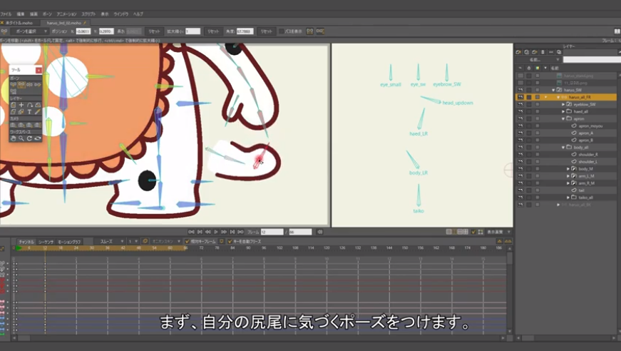Toggle the checkbox beside the display quality menu
Image resolution: width=621 pixels, height=351 pixels.
click(473, 232)
